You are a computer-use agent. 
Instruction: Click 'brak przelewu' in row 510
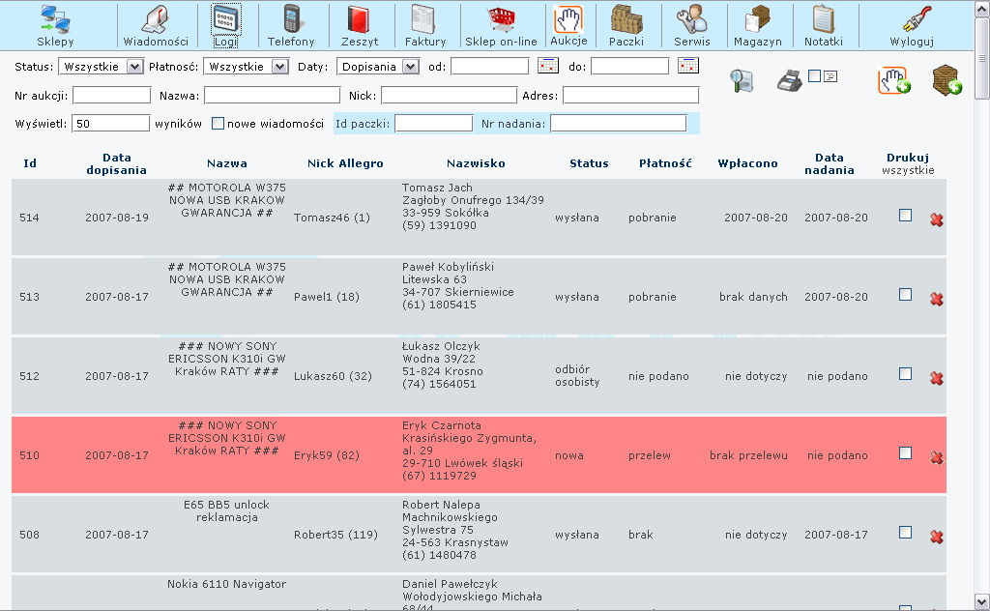pos(748,455)
